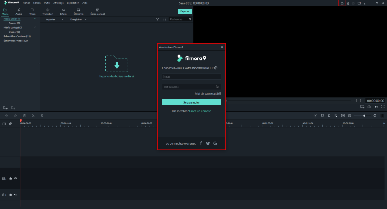The width and height of the screenshot is (387, 209).
Task: Switch media library to grid view icon
Action: click(164, 19)
